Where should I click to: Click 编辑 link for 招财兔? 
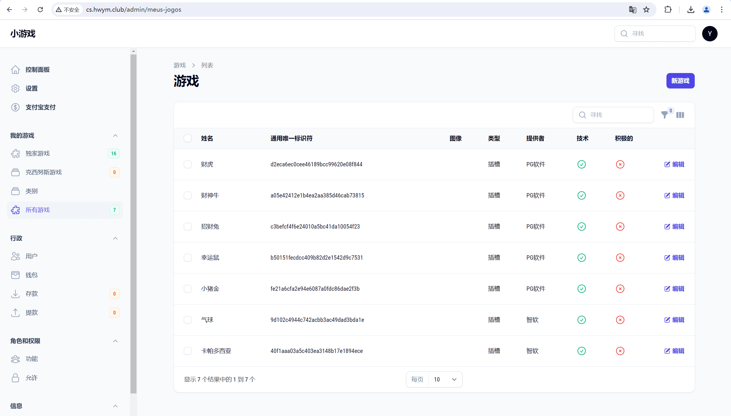tap(674, 227)
